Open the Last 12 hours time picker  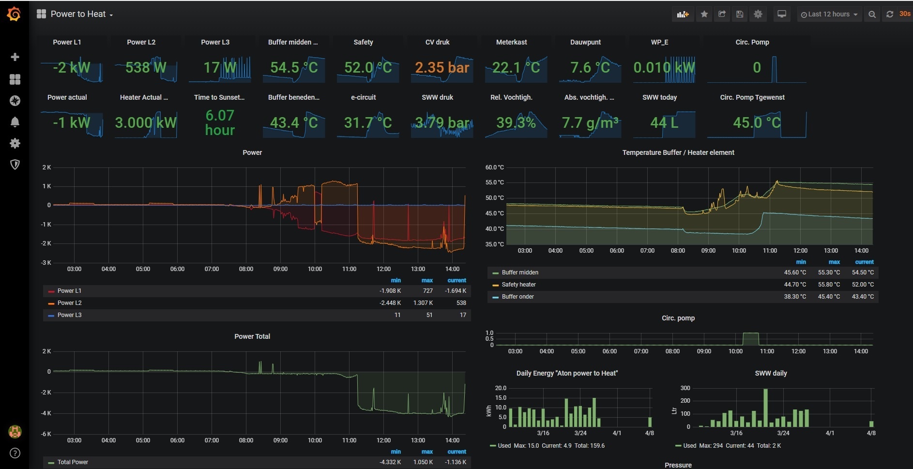[x=829, y=15]
